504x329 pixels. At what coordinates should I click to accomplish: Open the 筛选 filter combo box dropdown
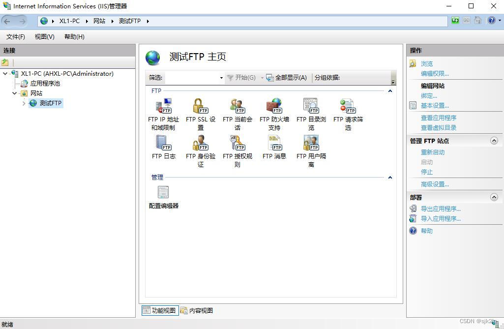pos(221,78)
